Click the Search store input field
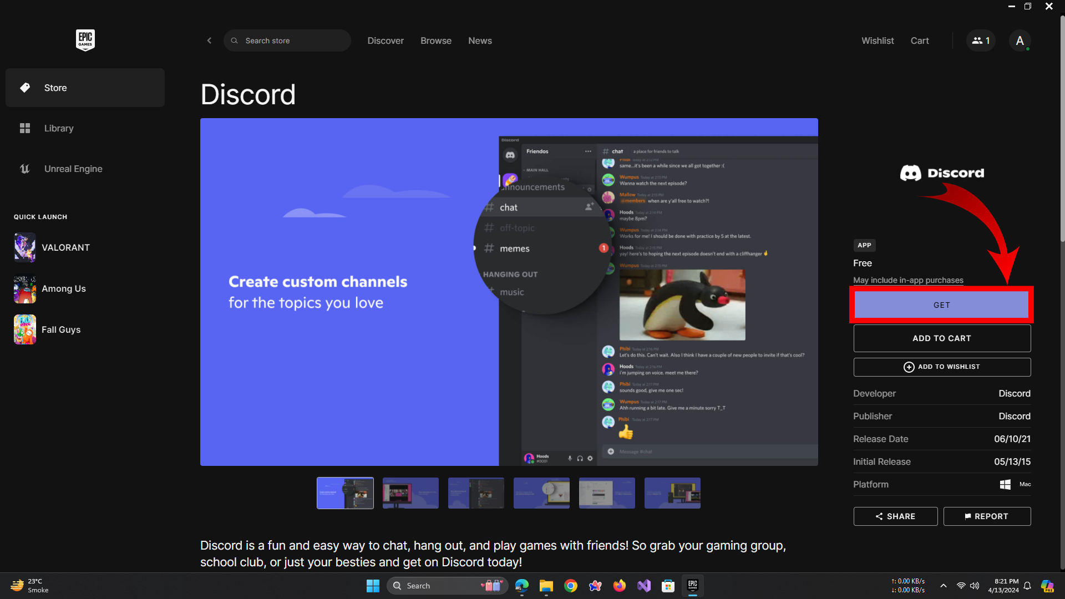Screen dimensions: 1065x599 pyautogui.click(x=294, y=40)
